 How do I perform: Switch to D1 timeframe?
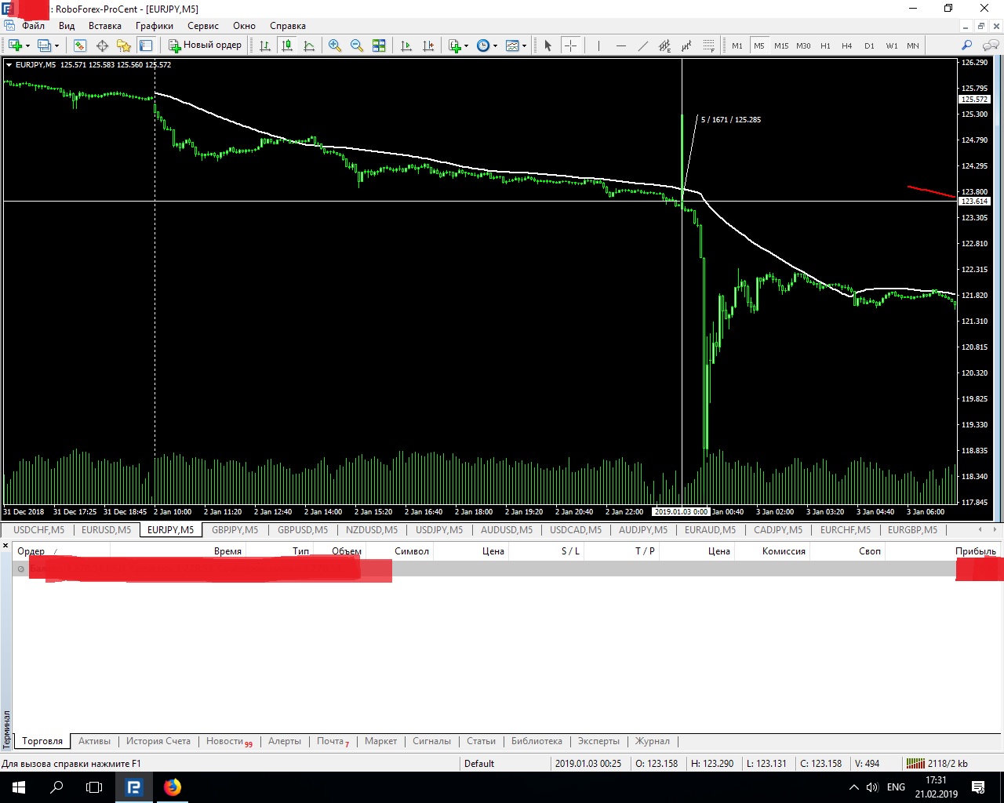(x=869, y=45)
